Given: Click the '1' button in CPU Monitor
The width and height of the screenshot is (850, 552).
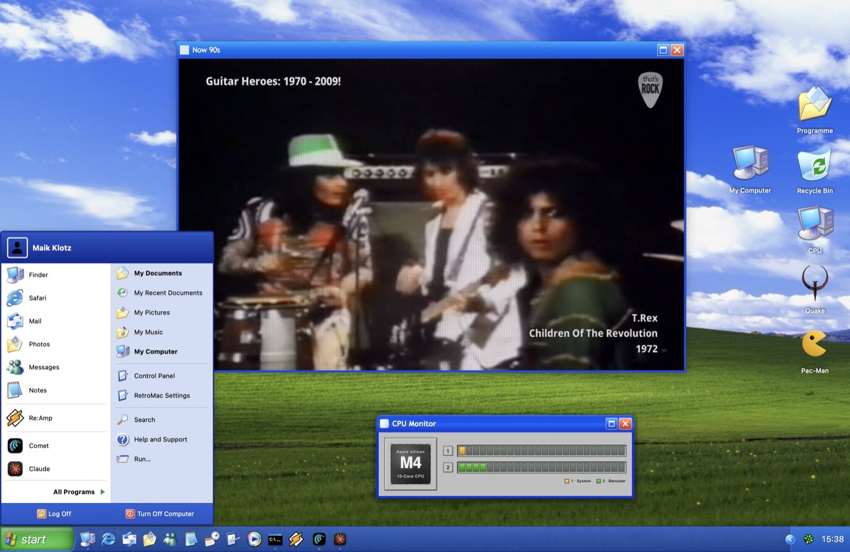Looking at the screenshot, I should 448,451.
